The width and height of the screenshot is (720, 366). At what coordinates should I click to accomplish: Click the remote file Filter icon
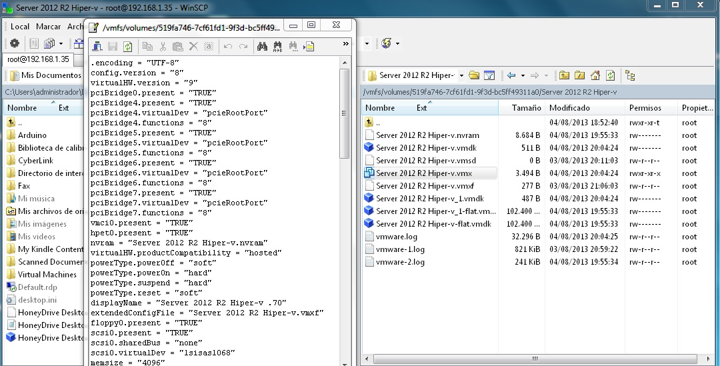(x=489, y=75)
